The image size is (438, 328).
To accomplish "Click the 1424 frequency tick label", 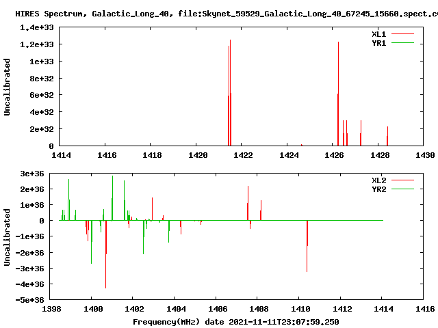I will [289, 155].
